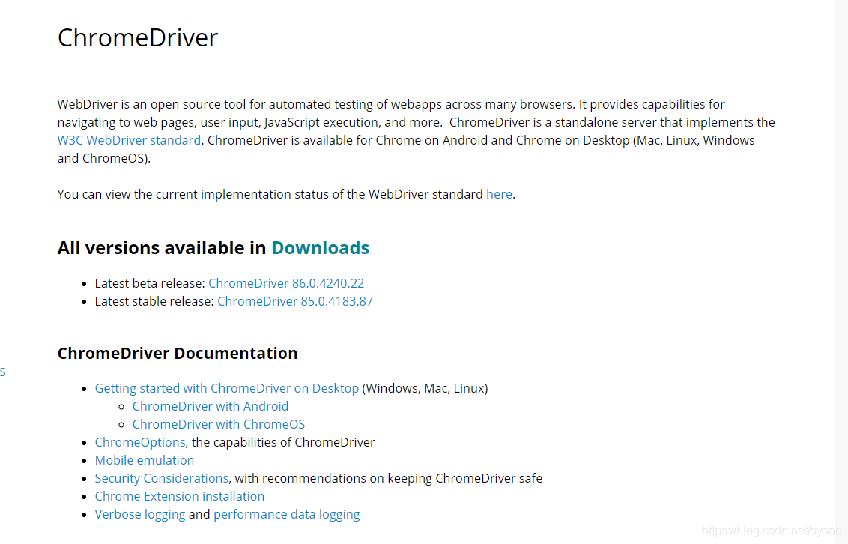Open ChromeDriver 86.0.4240.22 beta release
The width and height of the screenshot is (848, 544).
point(286,283)
